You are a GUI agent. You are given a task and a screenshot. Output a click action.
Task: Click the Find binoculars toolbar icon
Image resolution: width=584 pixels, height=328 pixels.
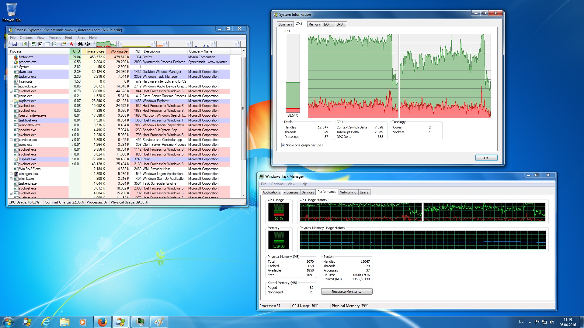[x=80, y=44]
